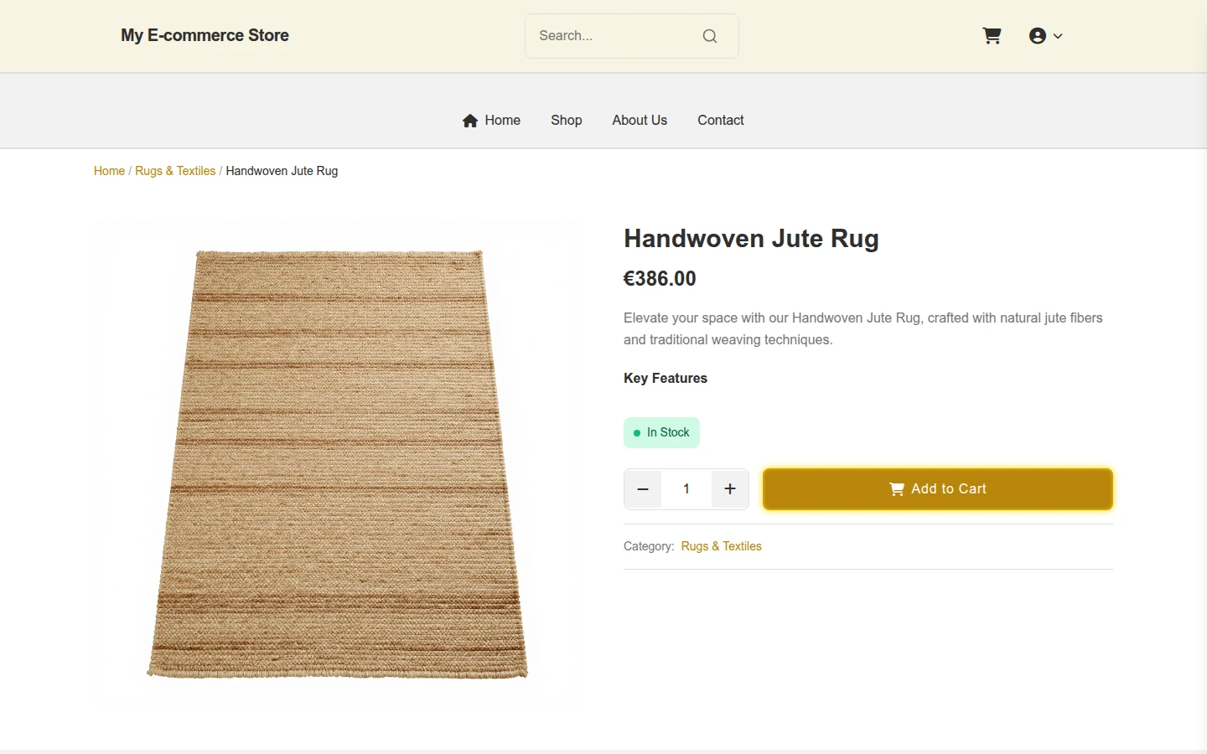Screen dimensions: 1207x754
Task: Open the shopping cart icon
Action: click(992, 36)
